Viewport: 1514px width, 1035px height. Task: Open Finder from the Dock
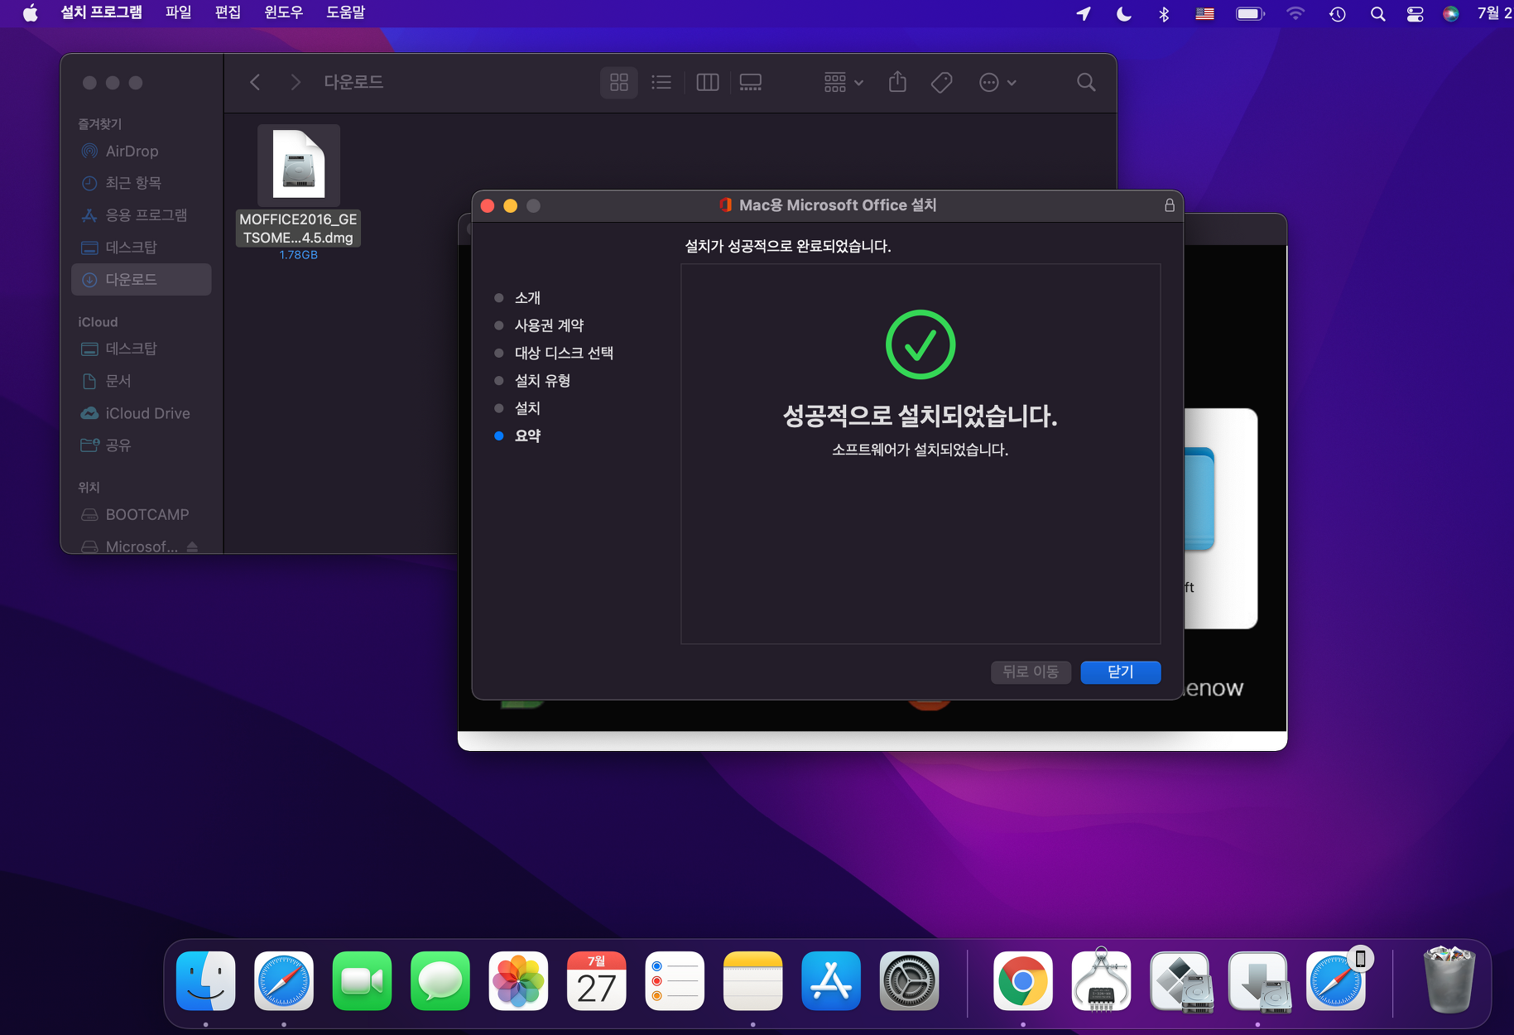(x=206, y=981)
